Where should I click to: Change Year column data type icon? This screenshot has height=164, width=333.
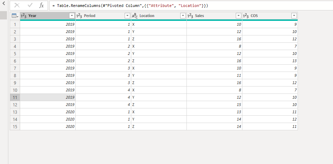pyautogui.click(x=23, y=16)
